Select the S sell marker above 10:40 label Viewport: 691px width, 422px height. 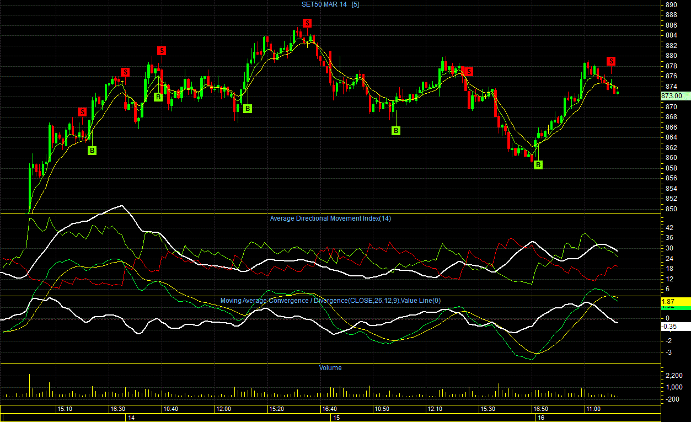point(162,51)
